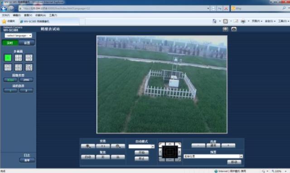Click the preset Move button
Screen dimensions: 290x173
234,162
